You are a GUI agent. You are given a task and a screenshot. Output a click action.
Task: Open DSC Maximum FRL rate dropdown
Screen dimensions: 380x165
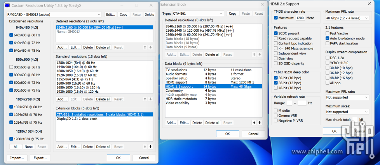(x=347, y=97)
